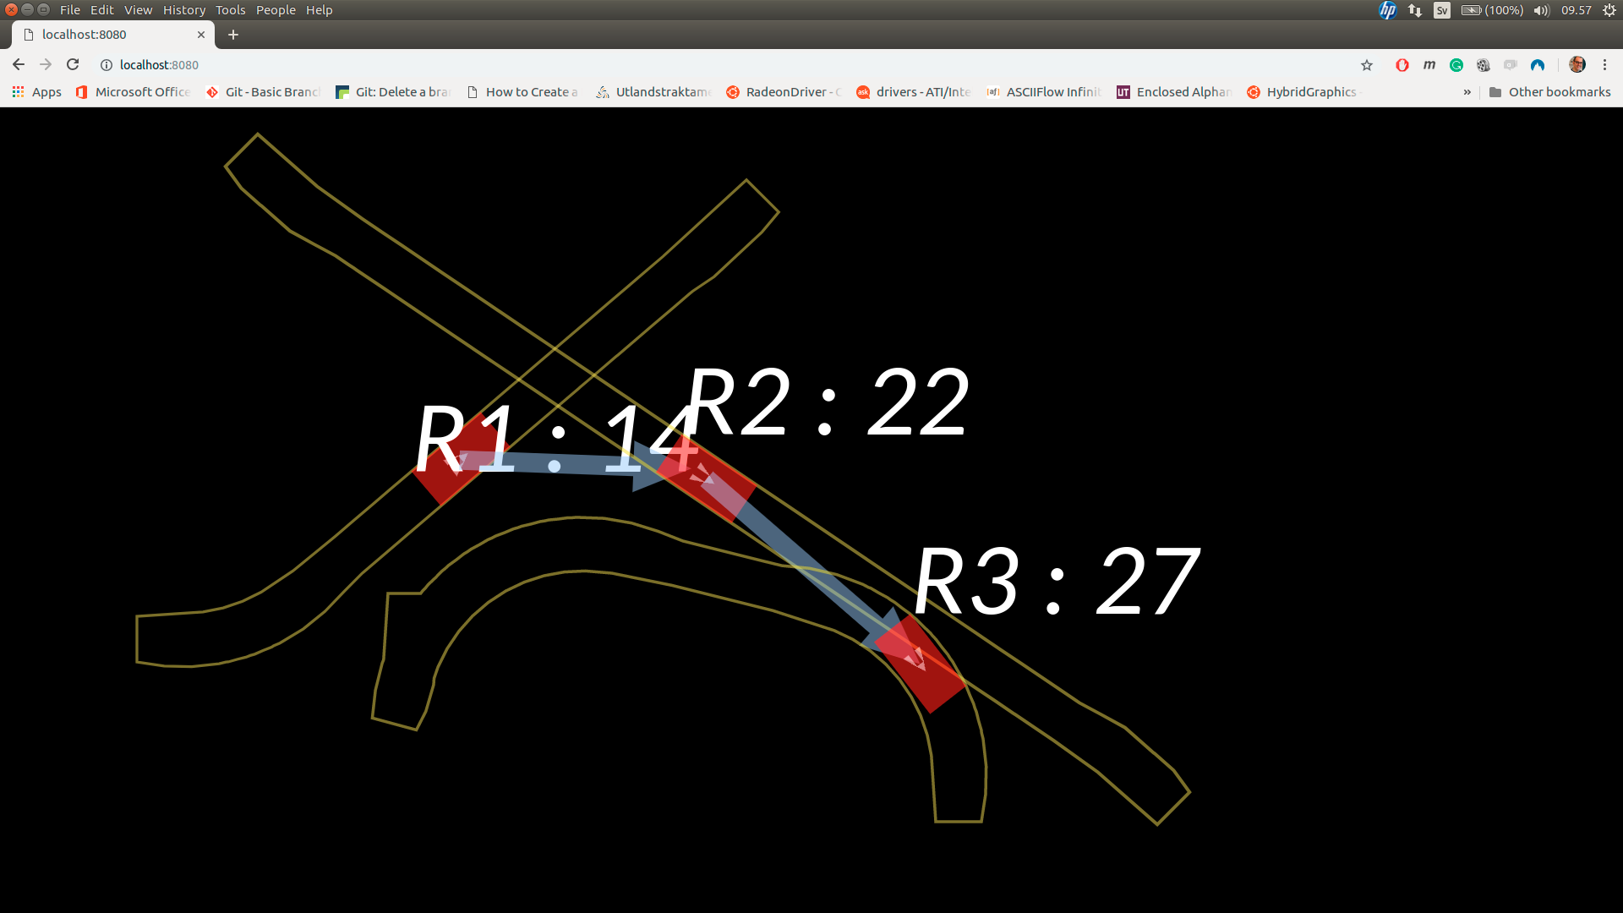The width and height of the screenshot is (1623, 913).
Task: Click the page reload icon
Action: coord(73,64)
